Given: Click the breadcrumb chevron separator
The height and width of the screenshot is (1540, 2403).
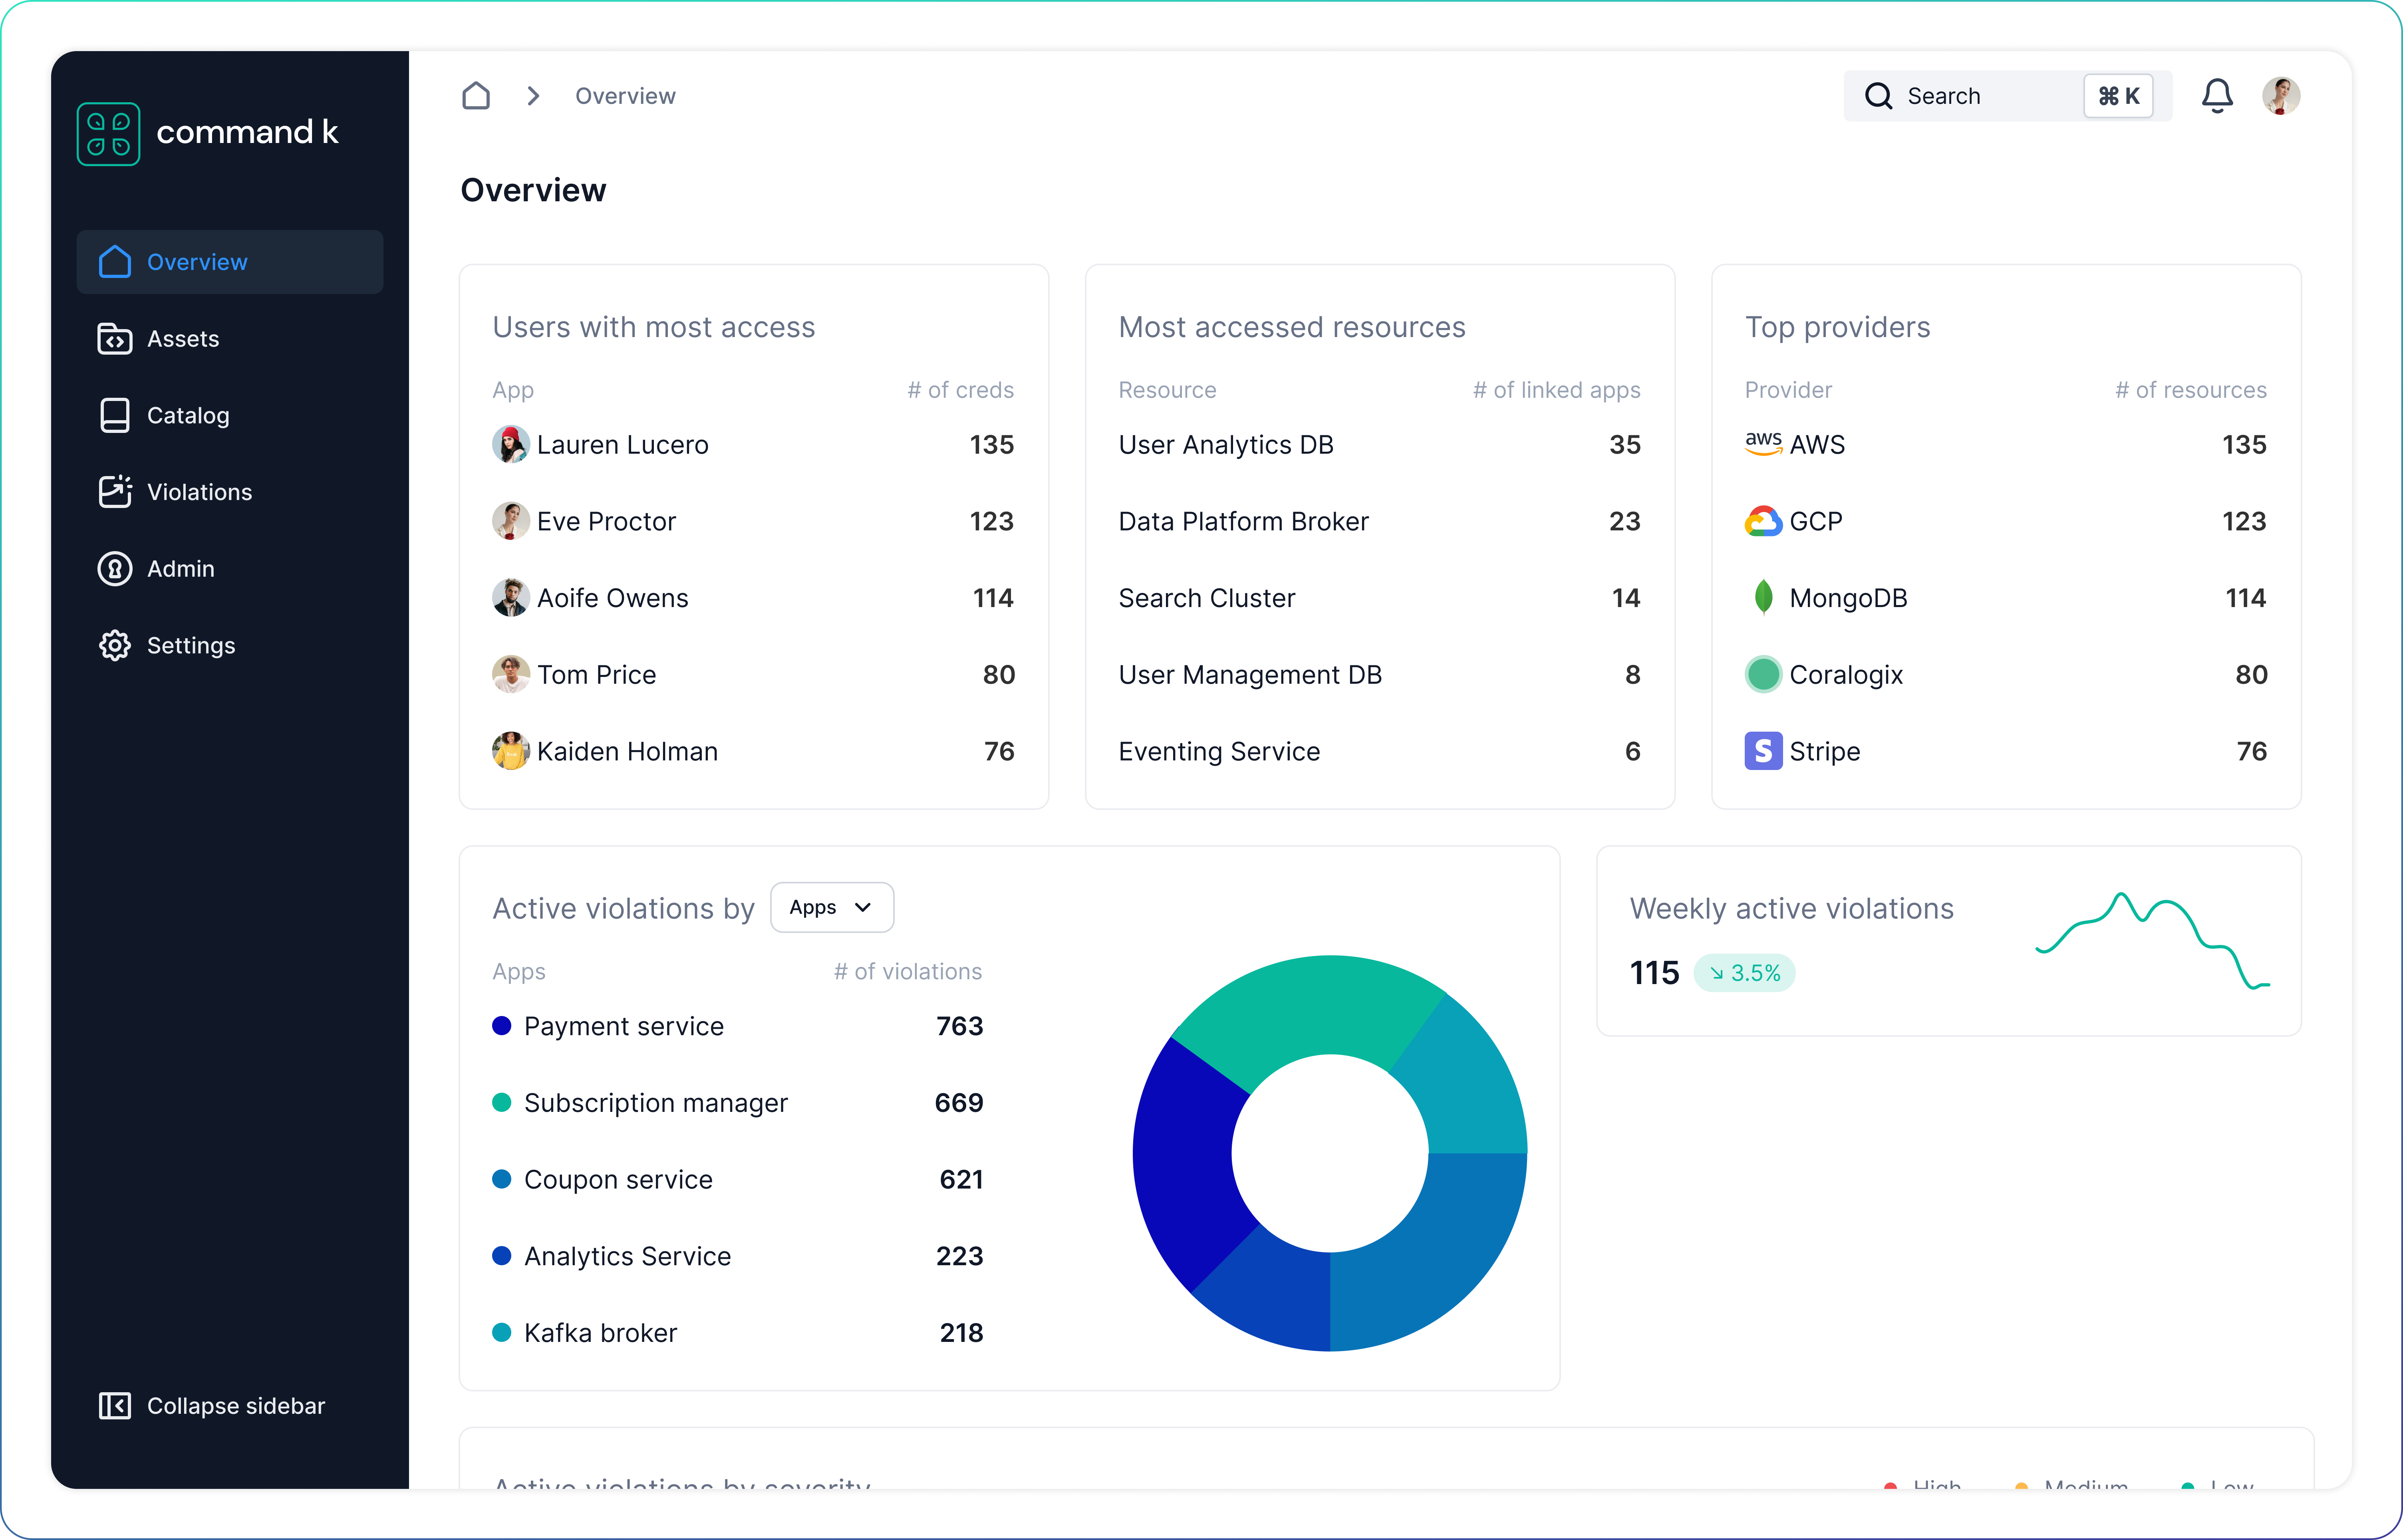Looking at the screenshot, I should [x=533, y=96].
